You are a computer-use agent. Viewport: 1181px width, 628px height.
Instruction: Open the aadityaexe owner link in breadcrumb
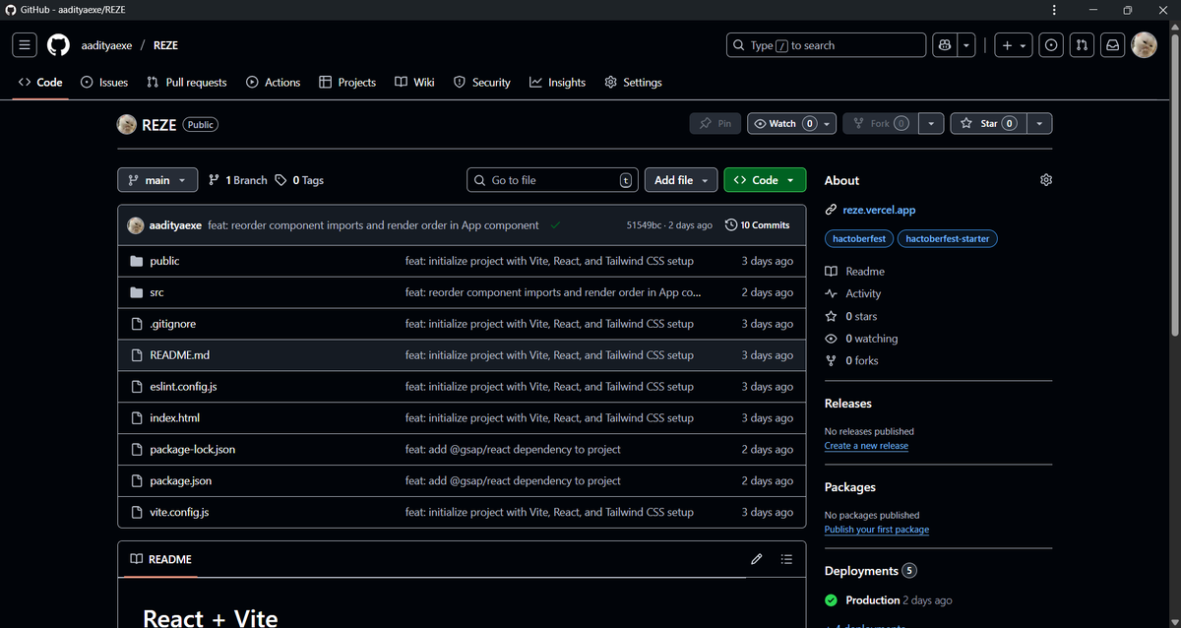108,45
